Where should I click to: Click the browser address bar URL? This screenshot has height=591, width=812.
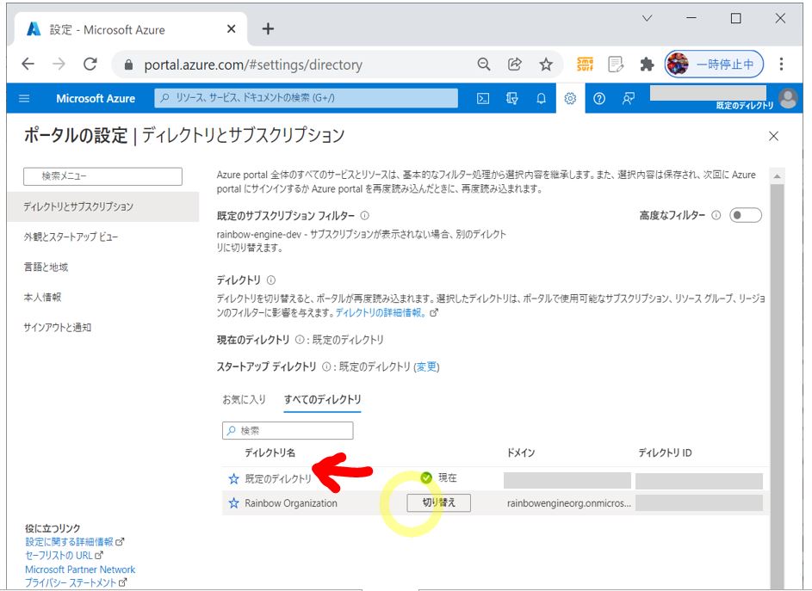[x=253, y=65]
